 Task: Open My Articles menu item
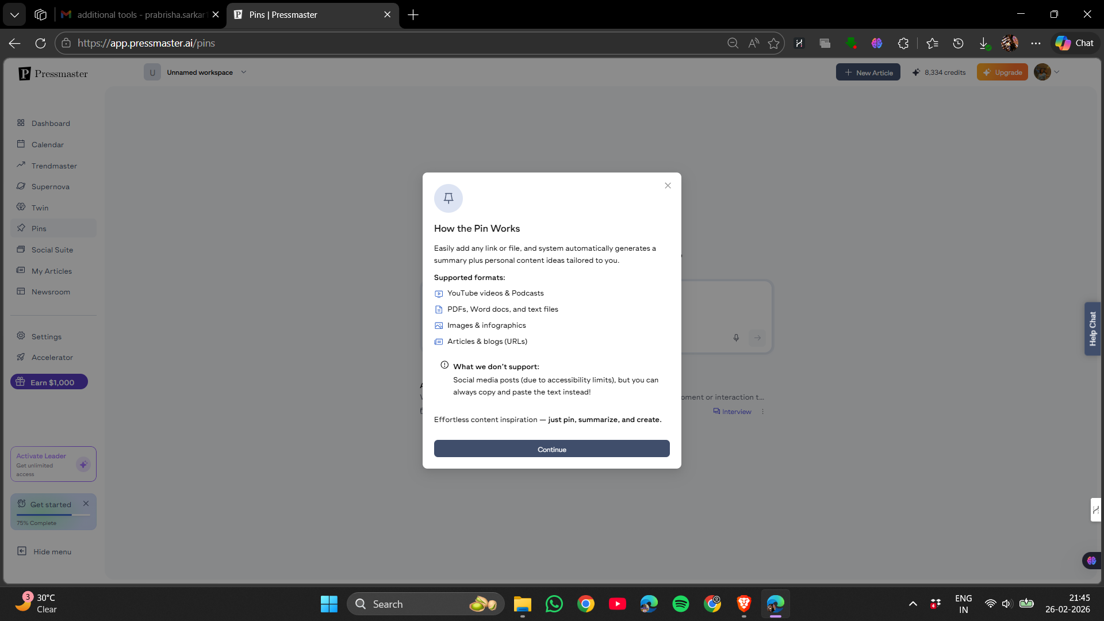[51, 271]
